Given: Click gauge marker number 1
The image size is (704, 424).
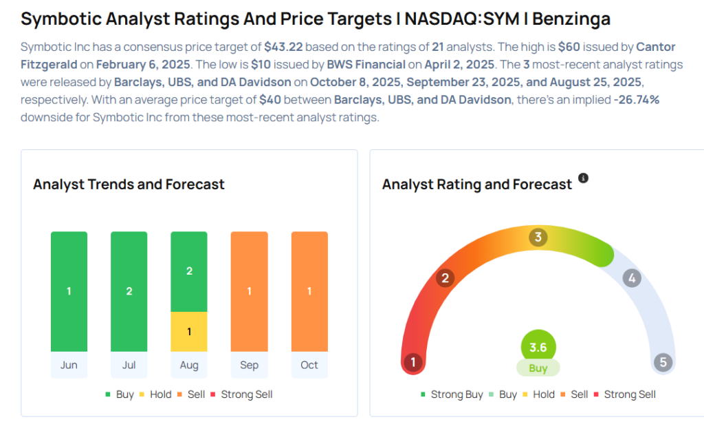Looking at the screenshot, I should [x=413, y=362].
